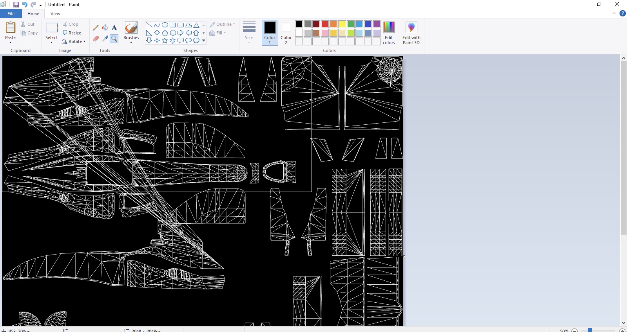Select the Color picker eyedropper tool
The height and width of the screenshot is (332, 627).
[x=105, y=38]
